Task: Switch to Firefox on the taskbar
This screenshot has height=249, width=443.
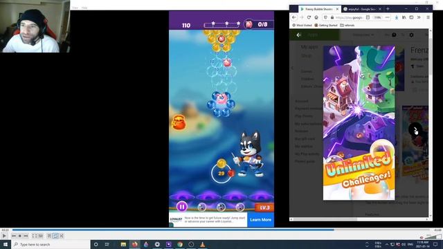Action: [135, 244]
